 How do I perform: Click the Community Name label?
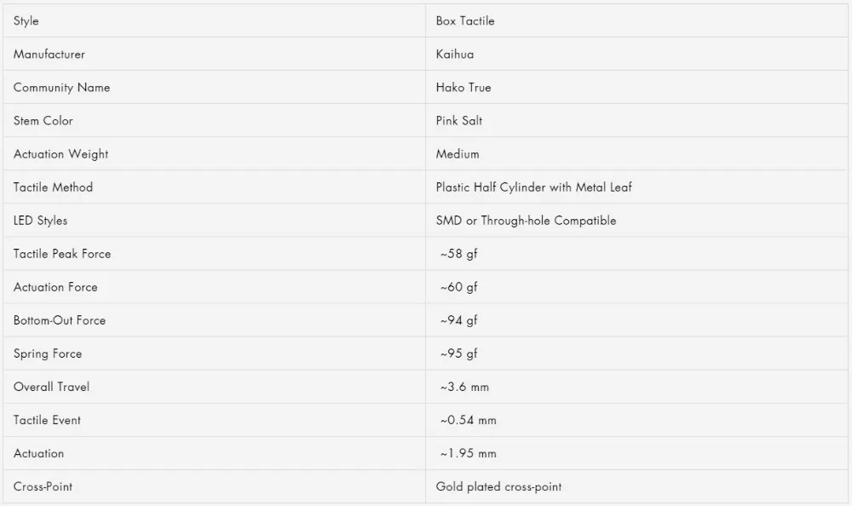tap(61, 88)
